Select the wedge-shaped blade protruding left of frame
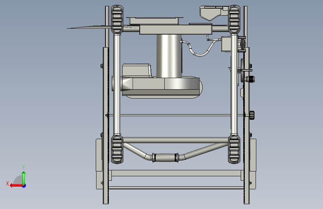The width and height of the screenshot is (323, 209). point(89,27)
